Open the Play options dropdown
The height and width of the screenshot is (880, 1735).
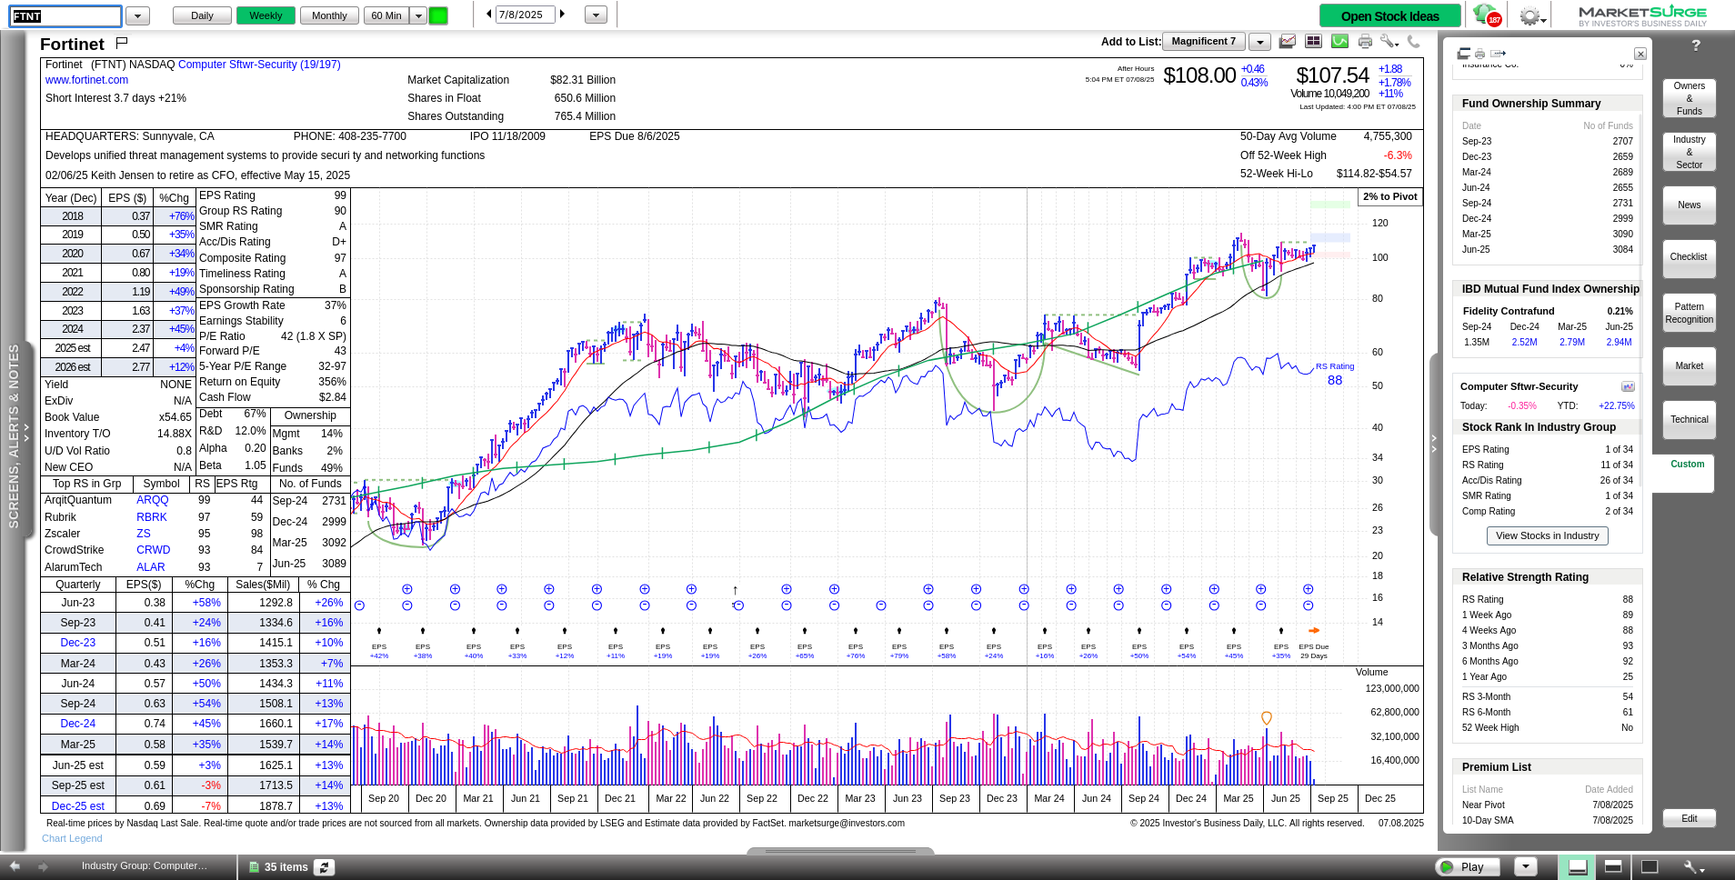tap(1525, 866)
